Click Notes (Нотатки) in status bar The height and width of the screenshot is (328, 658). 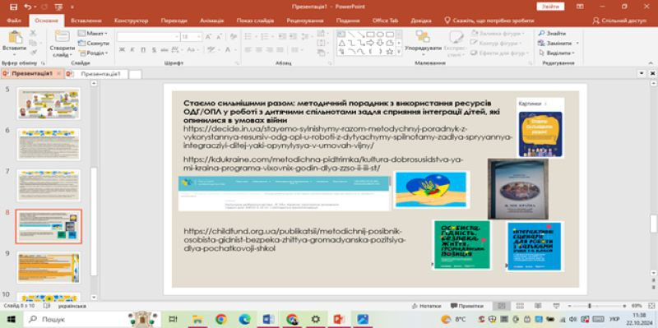[x=426, y=306]
